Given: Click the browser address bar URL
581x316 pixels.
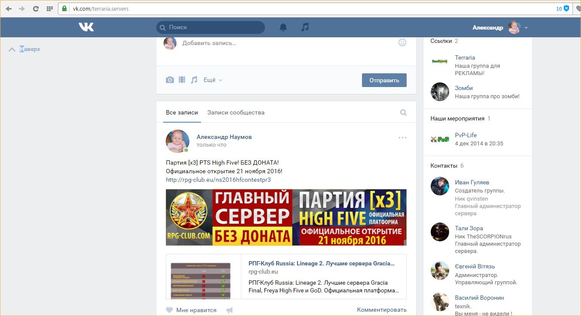Looking at the screenshot, I should [x=101, y=9].
